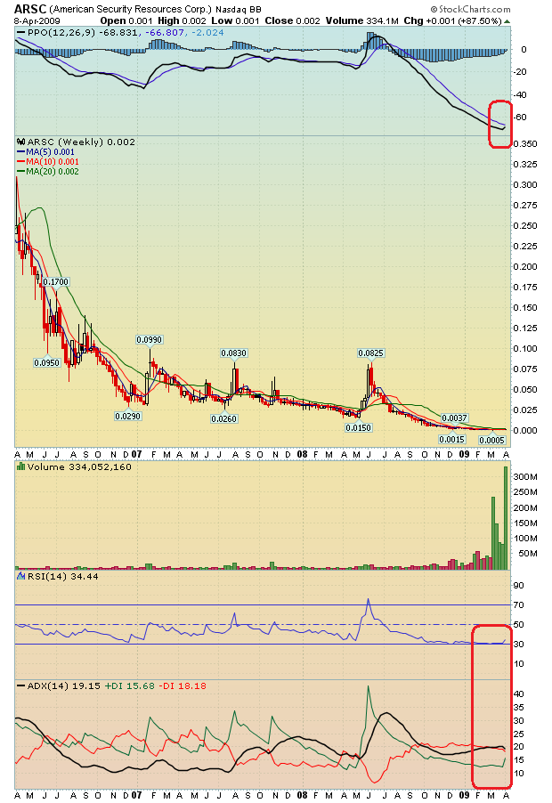Click the green volume bars legend icon
The height and width of the screenshot is (803, 552).
click(21, 466)
